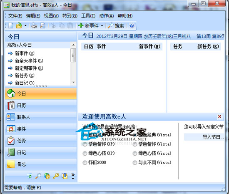229x194 pixels.
Task: Open the 事件 events navigation item
Action: click(x=41, y=129)
